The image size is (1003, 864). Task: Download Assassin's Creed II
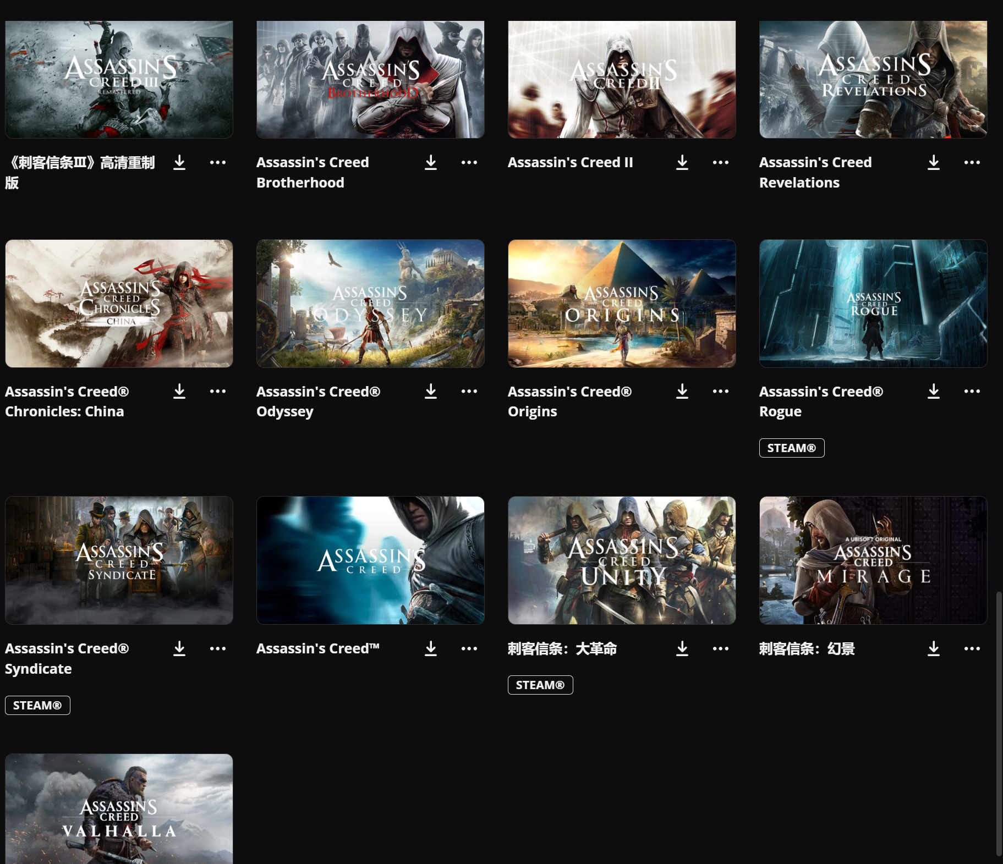[x=682, y=162]
